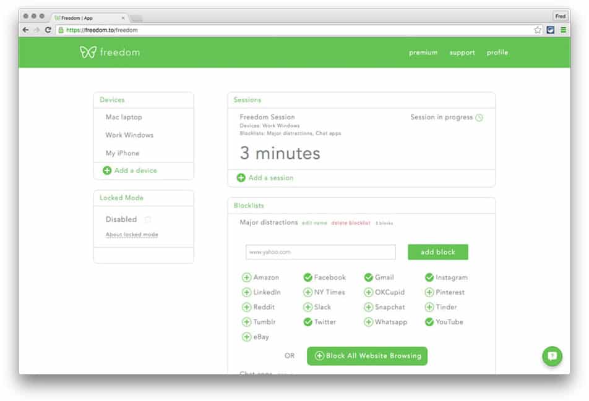
Task: Click the blue browser extension icon
Action: (550, 30)
